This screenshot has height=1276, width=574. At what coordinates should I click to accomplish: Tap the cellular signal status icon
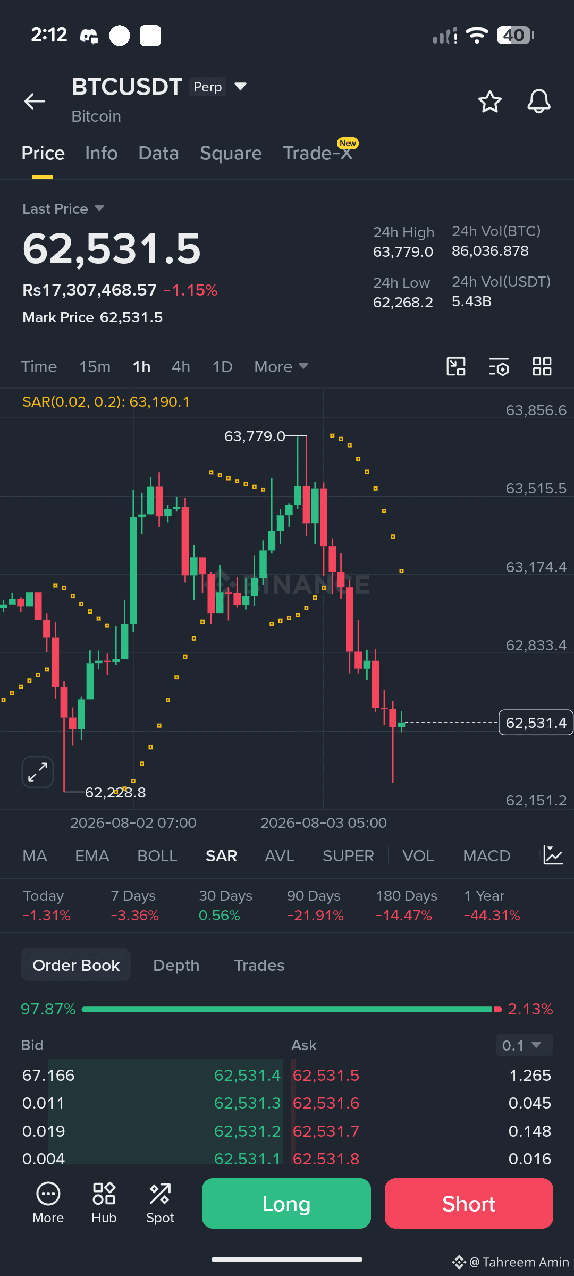(445, 36)
